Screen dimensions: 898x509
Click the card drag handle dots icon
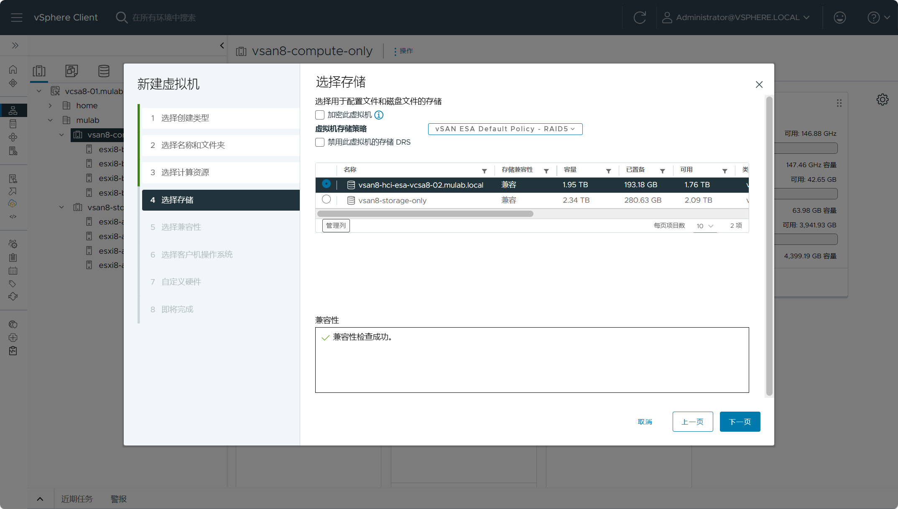coord(839,103)
